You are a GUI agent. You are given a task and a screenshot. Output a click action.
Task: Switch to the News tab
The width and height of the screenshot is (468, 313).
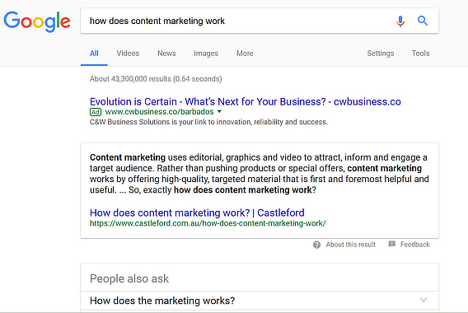pos(166,54)
